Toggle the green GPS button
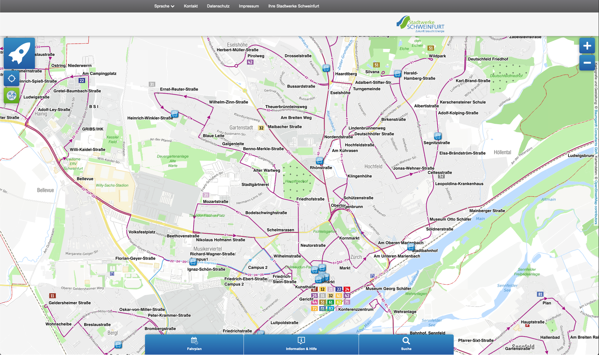Screen dimensions: 599x355 (x=12, y=95)
